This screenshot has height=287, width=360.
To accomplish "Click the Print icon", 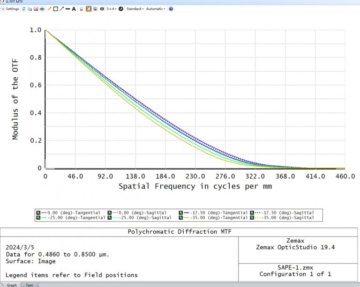I will [42, 9].
